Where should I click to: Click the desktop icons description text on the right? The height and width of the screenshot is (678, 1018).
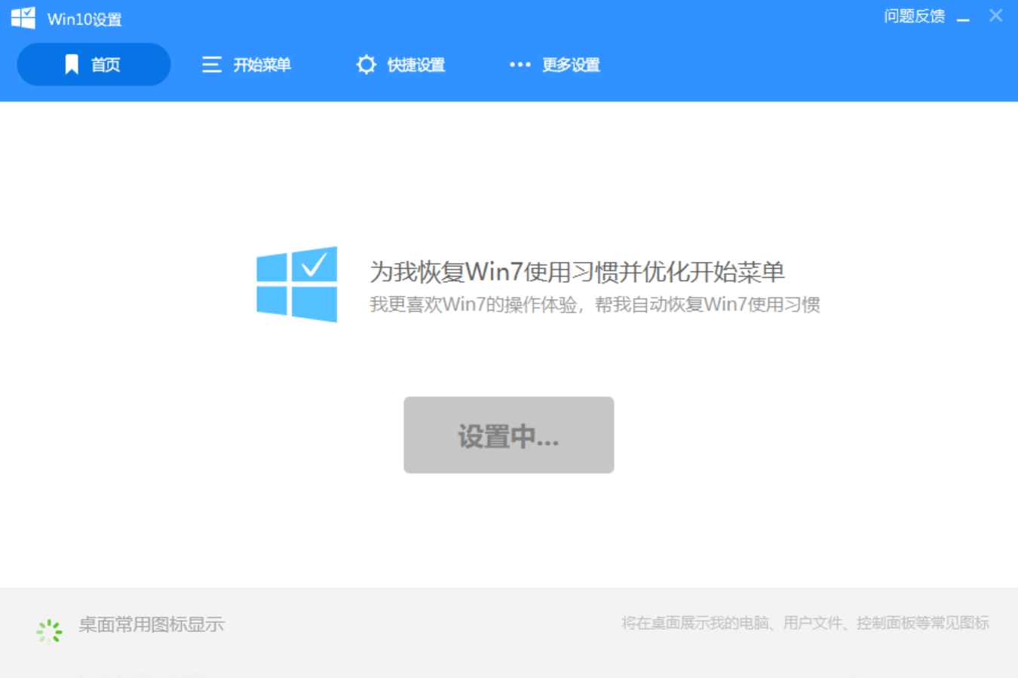point(805,623)
